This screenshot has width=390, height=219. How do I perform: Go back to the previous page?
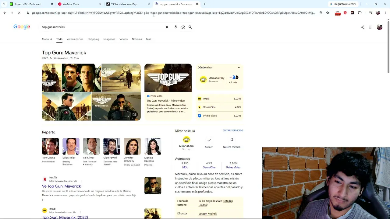tap(5, 13)
